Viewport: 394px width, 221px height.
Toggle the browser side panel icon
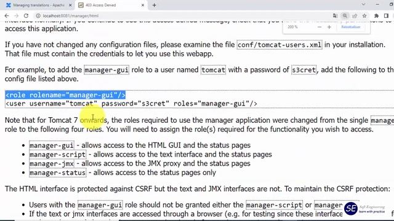pyautogui.click(x=386, y=16)
